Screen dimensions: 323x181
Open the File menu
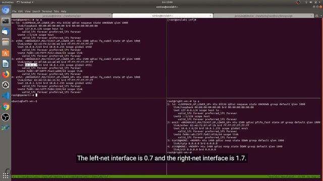click(14, 11)
